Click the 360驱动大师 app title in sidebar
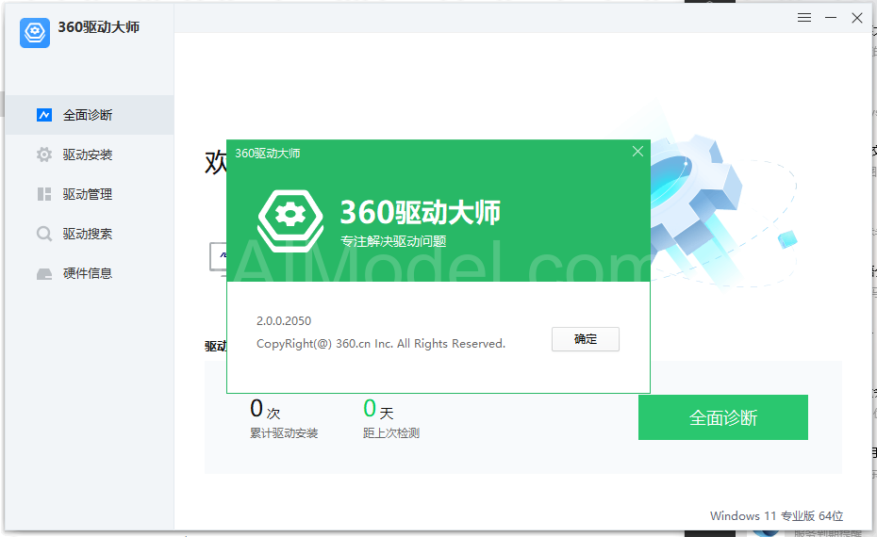Viewport: 877px width, 537px height. pyautogui.click(x=98, y=26)
